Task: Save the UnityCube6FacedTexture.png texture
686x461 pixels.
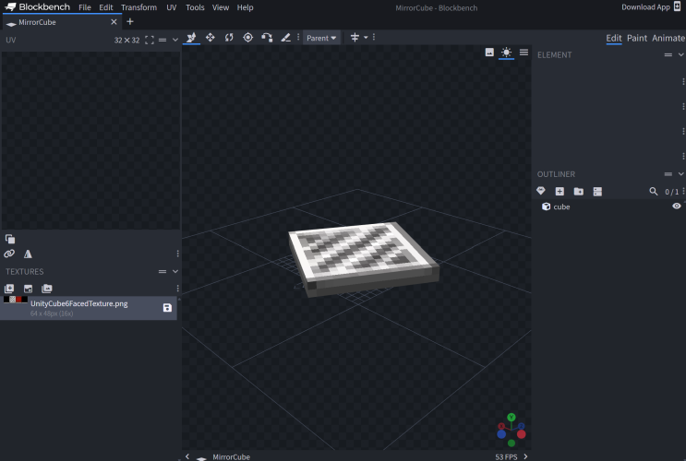Action: coord(167,308)
